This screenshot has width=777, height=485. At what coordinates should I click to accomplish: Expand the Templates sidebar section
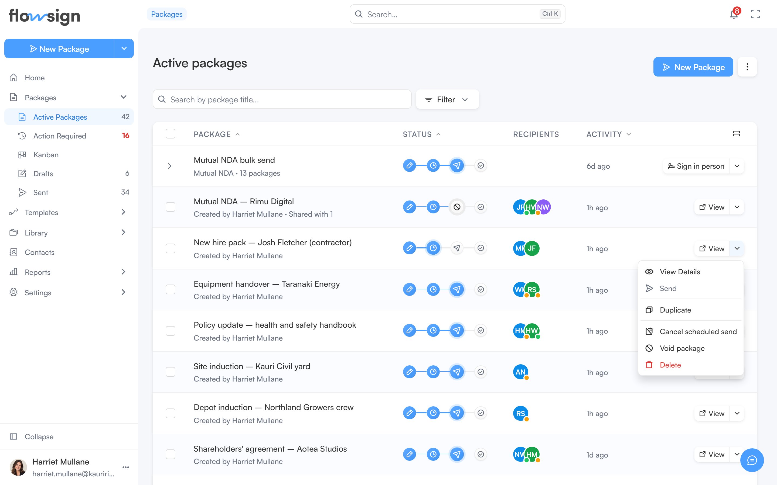[124, 212]
